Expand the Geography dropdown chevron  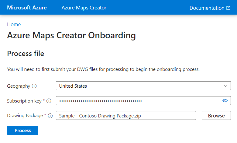[x=225, y=86]
